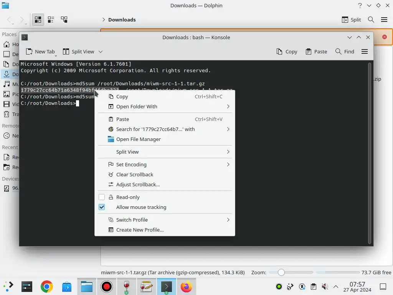Open Set Encoding submenu
This screenshot has height=295, width=393.
(x=165, y=164)
